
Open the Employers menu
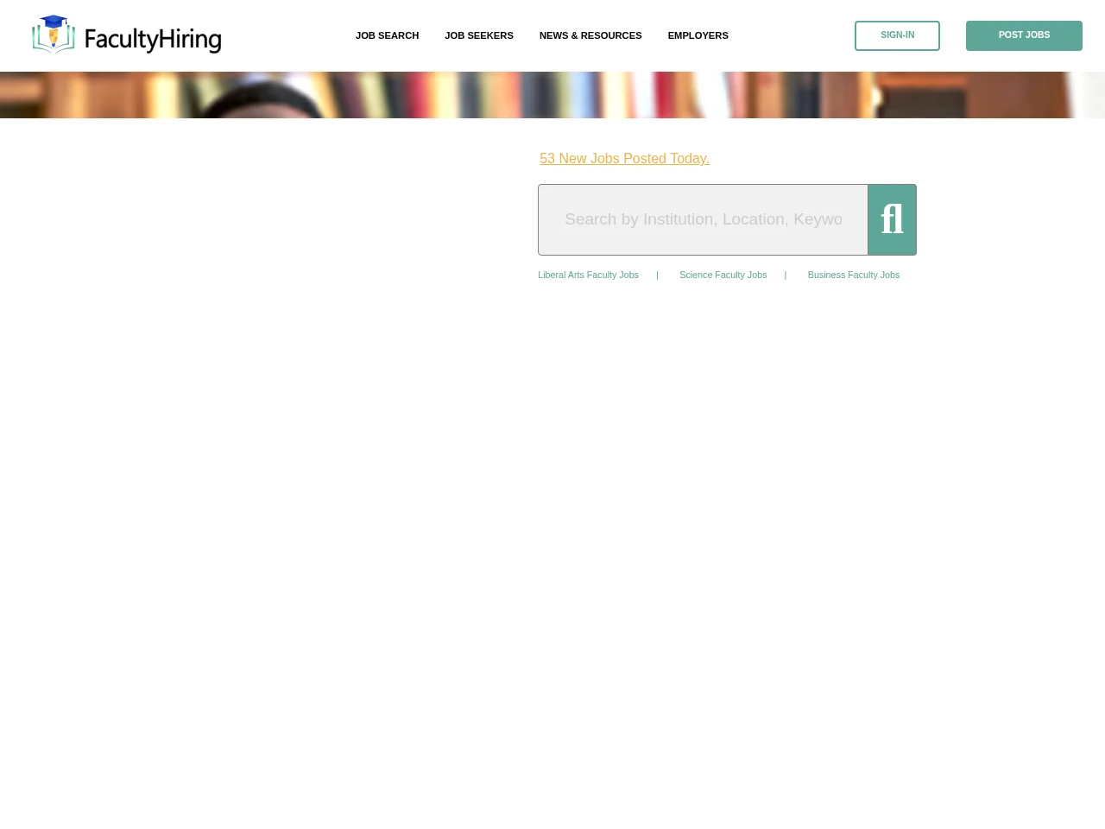698,35
